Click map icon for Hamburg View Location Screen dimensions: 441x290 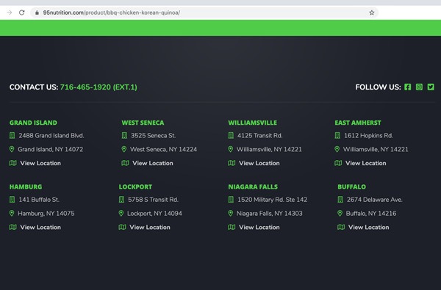(13, 227)
